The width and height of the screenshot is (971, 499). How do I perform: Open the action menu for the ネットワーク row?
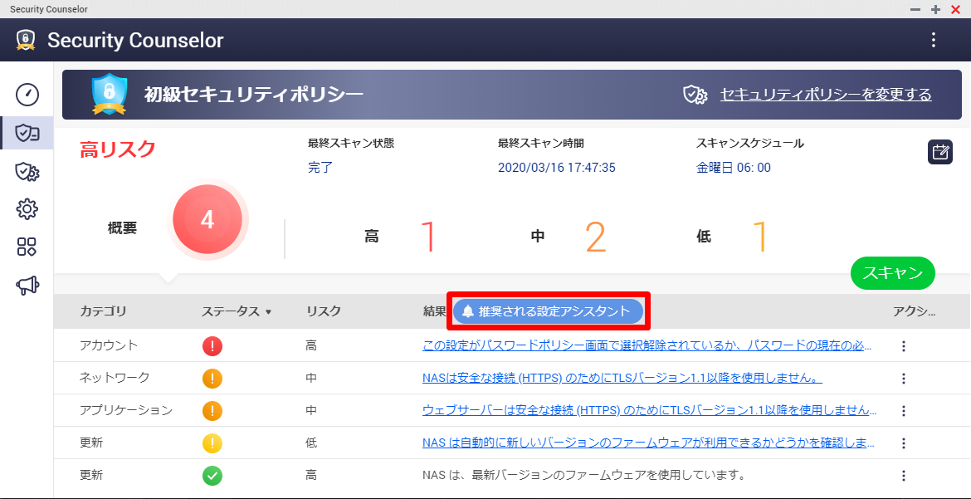pos(904,378)
